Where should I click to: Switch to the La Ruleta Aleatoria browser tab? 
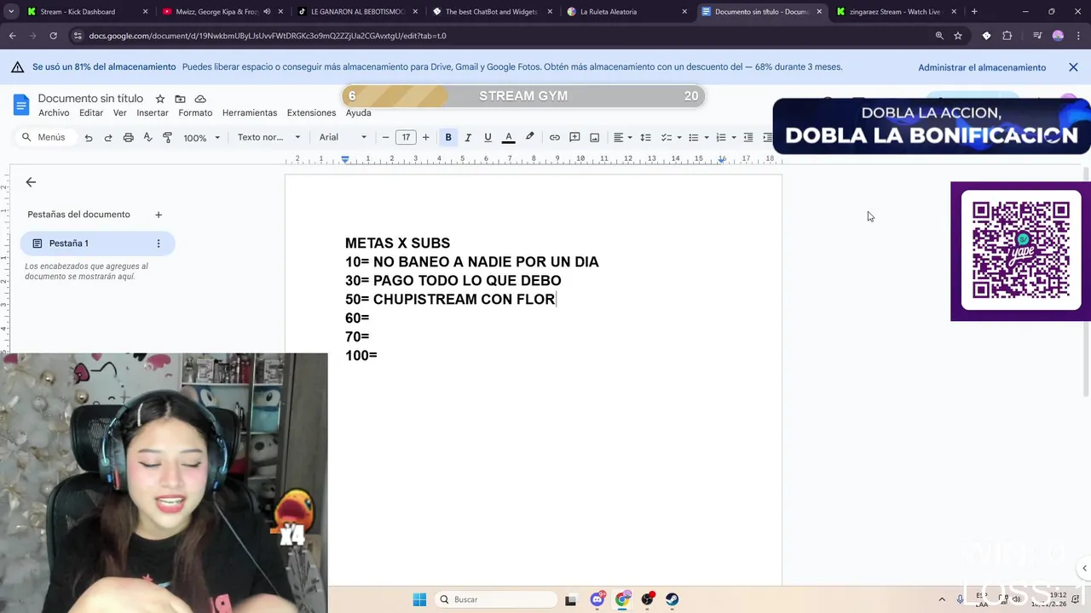[626, 12]
